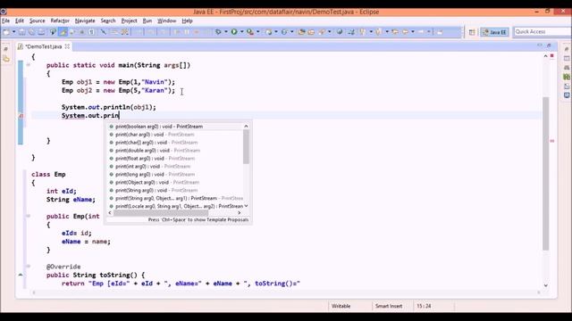Minimize the editor area
The width and height of the screenshot is (572, 321).
540,45
